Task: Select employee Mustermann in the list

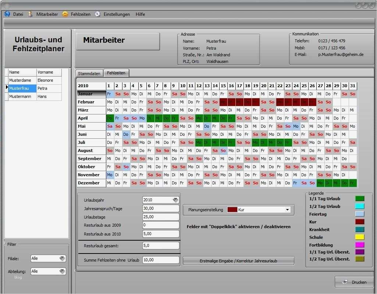Action: click(22, 96)
